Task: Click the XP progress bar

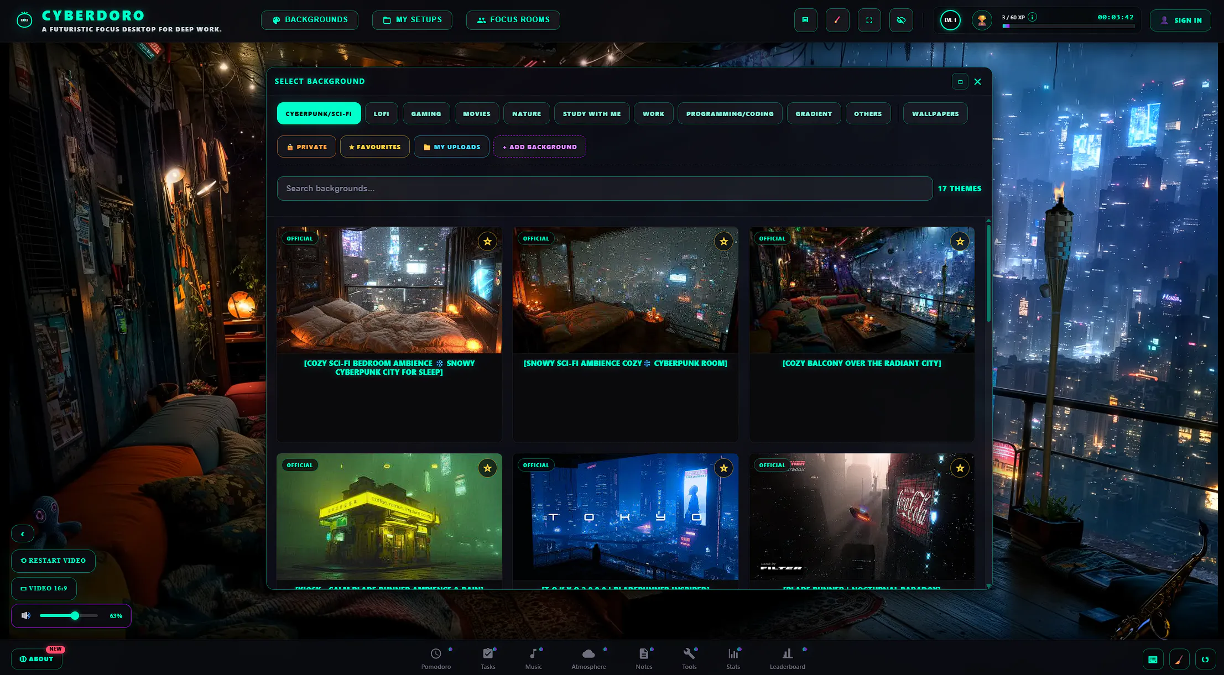Action: click(1068, 26)
